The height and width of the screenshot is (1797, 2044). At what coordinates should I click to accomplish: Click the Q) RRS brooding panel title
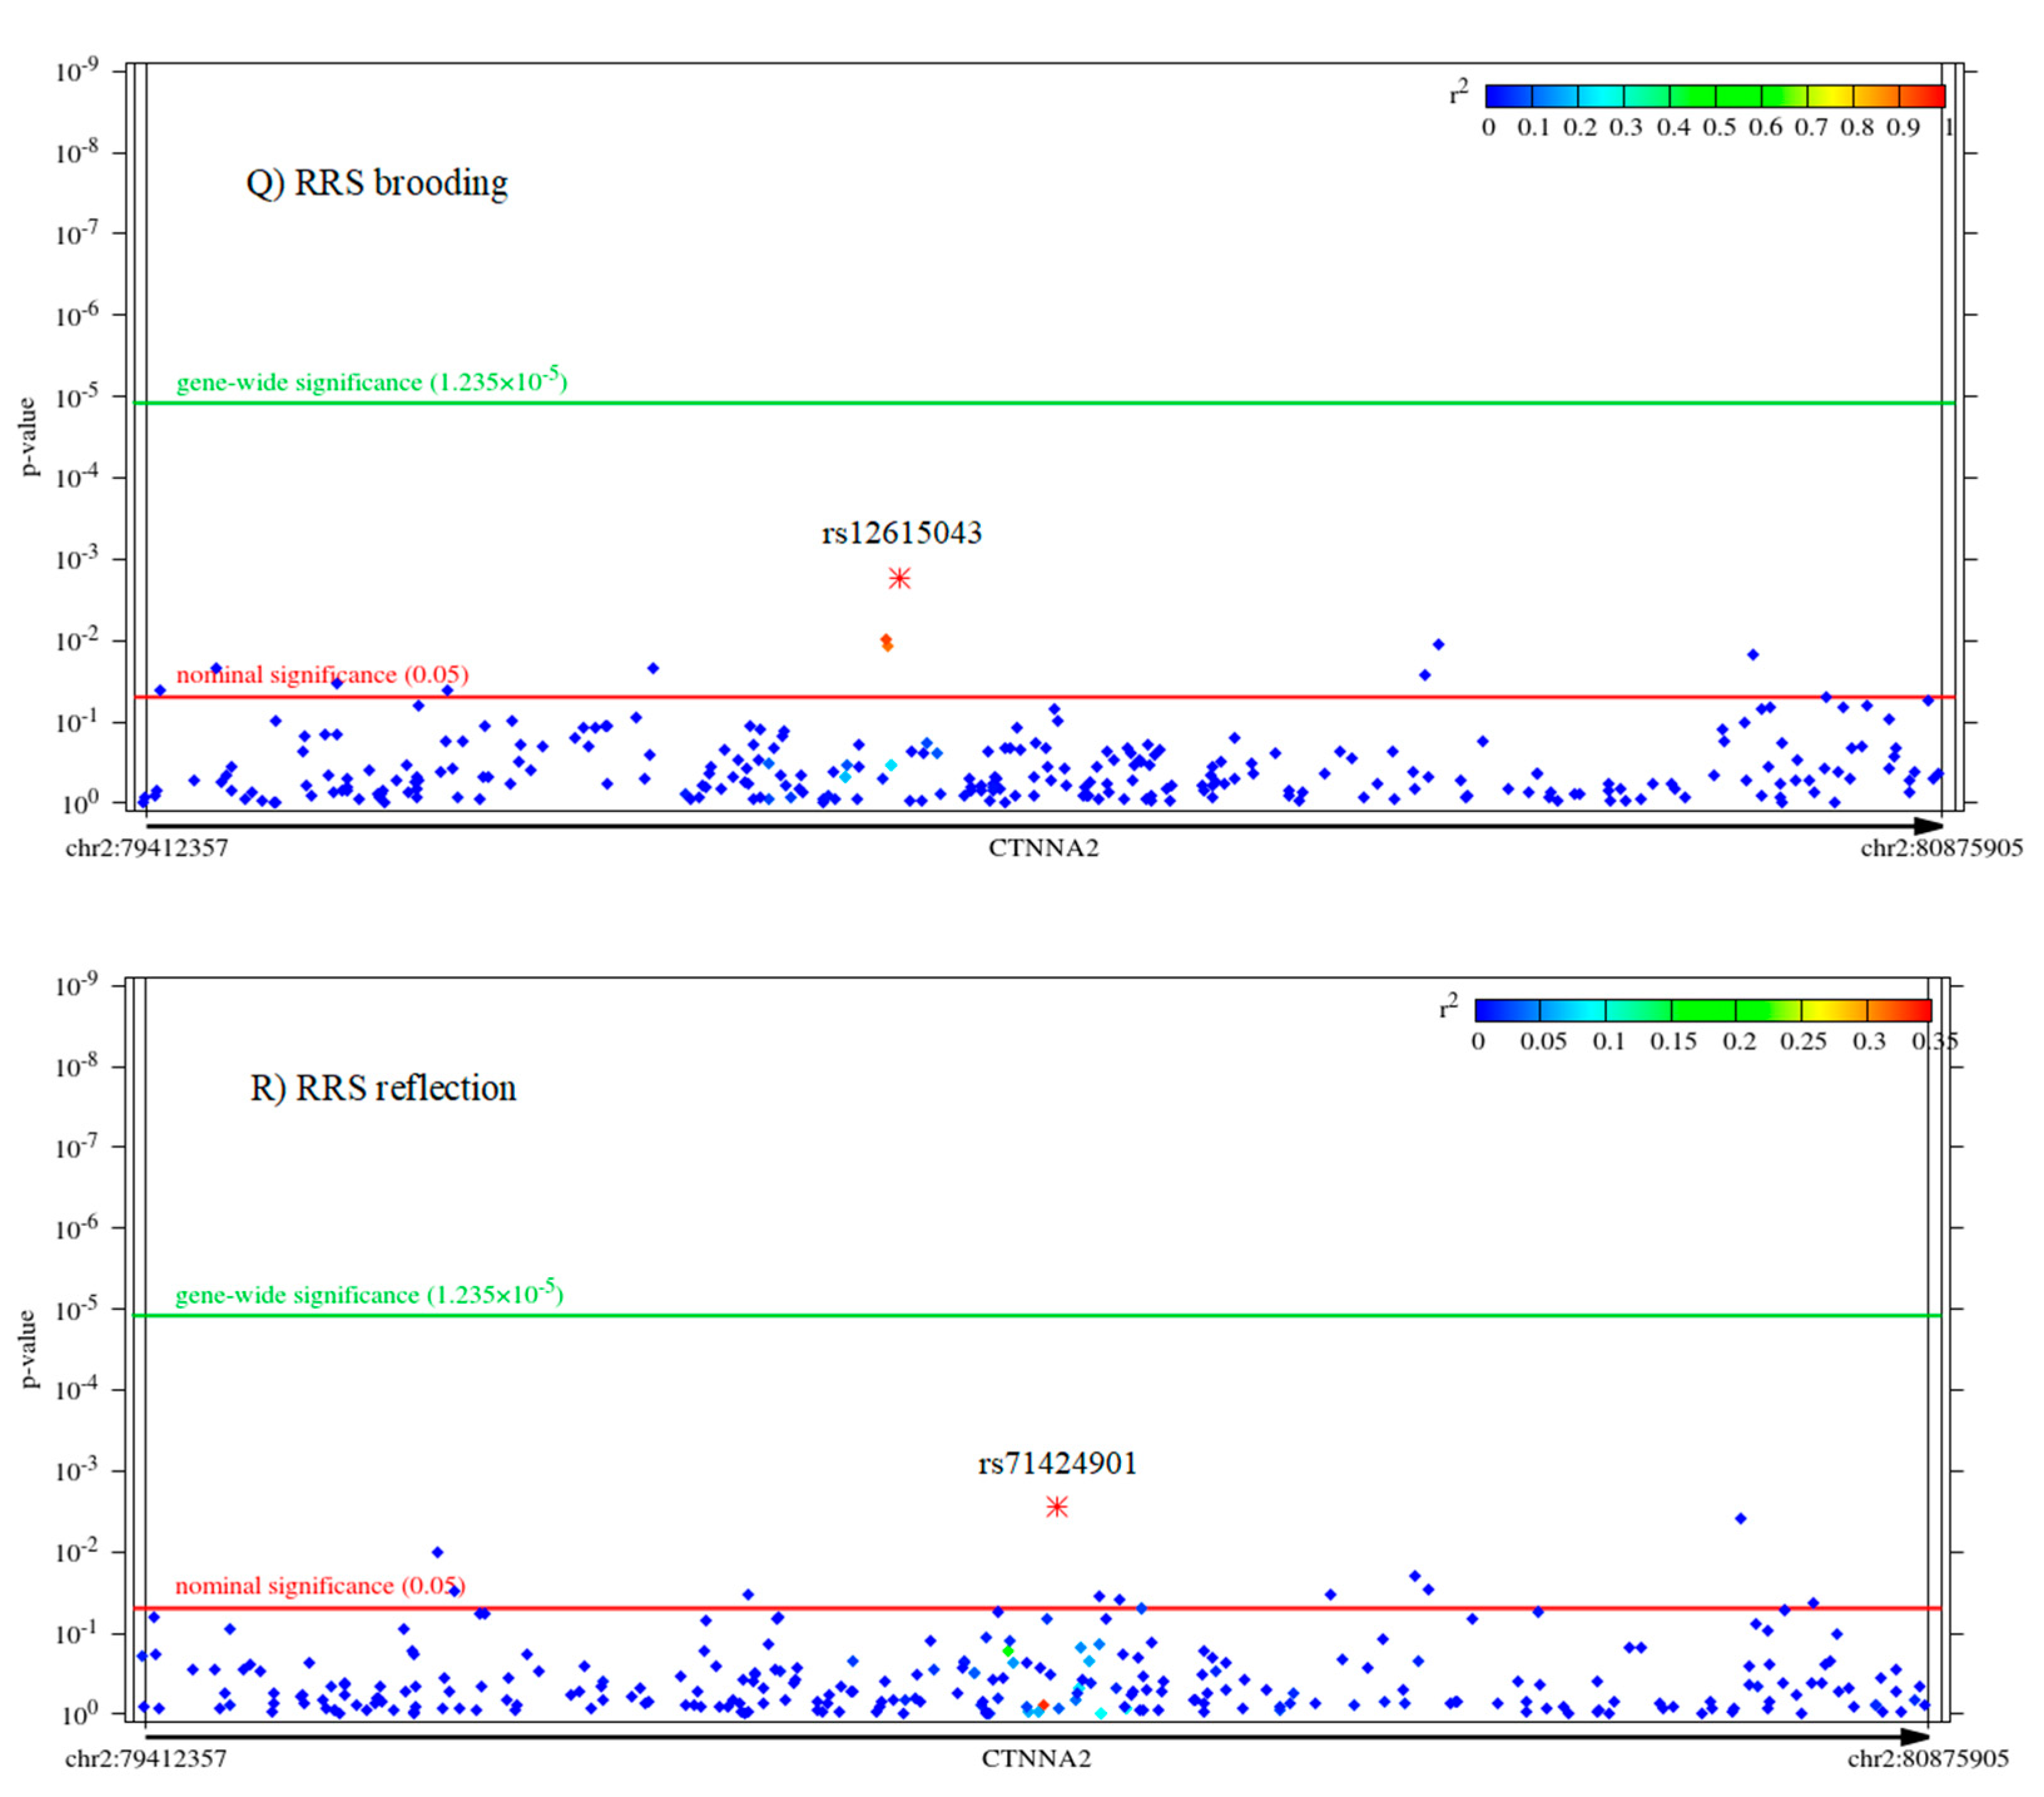tap(377, 183)
